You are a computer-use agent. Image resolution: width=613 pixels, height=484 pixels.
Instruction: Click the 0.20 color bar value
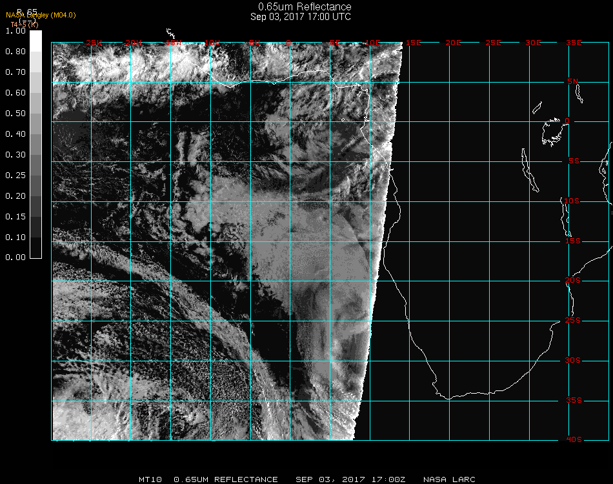(x=15, y=196)
